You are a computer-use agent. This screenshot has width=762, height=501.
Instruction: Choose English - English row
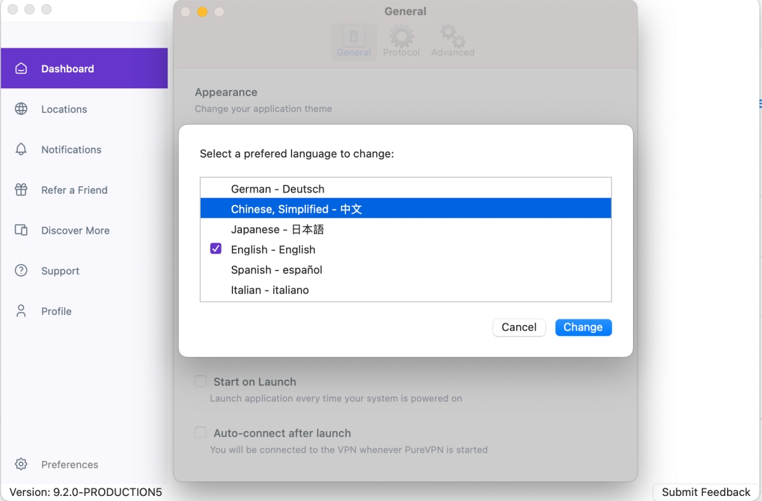click(x=406, y=250)
